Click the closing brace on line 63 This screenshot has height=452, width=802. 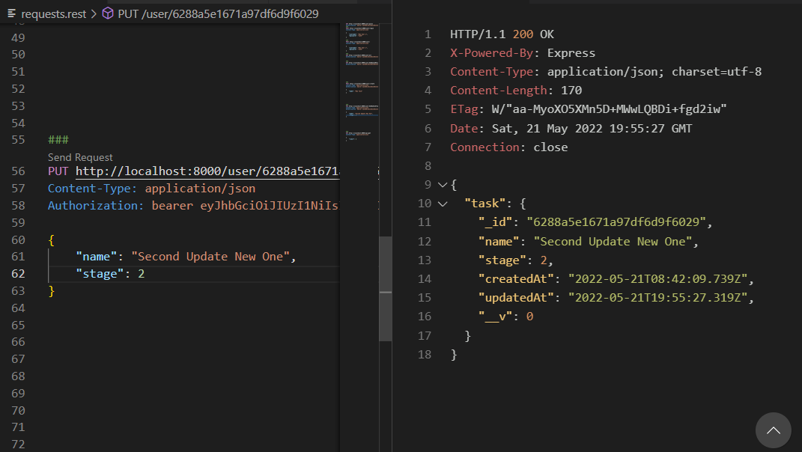pyautogui.click(x=51, y=291)
